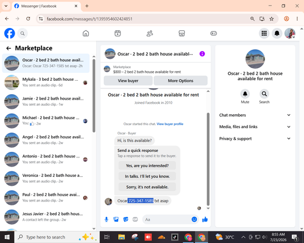Choose a sticker icon in composer
Screen dimensions: 304x243
click(x=126, y=219)
